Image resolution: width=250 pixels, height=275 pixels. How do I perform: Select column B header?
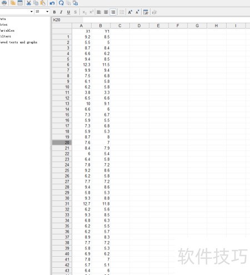[x=101, y=26]
